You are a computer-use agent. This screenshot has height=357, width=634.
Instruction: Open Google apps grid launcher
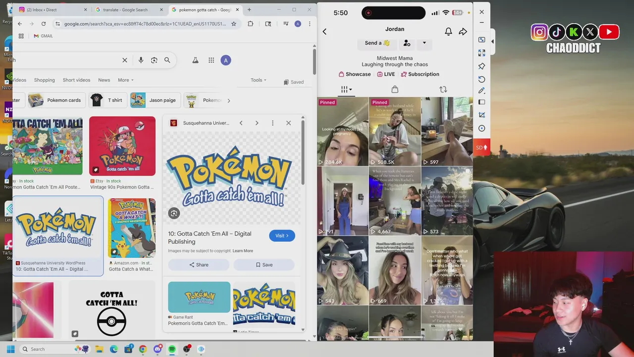[211, 60]
